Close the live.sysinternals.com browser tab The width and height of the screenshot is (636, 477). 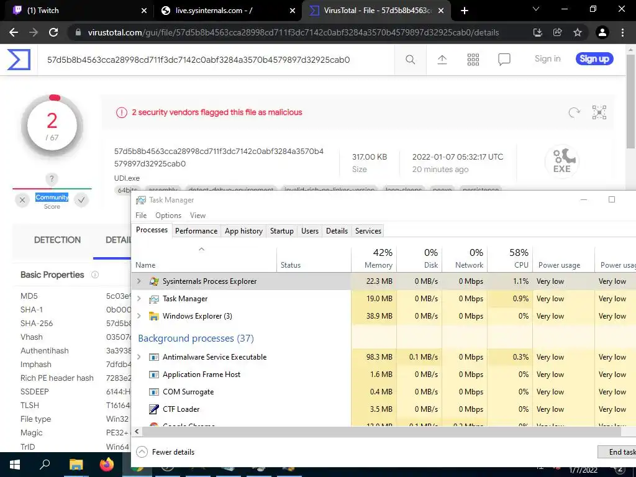pyautogui.click(x=293, y=11)
